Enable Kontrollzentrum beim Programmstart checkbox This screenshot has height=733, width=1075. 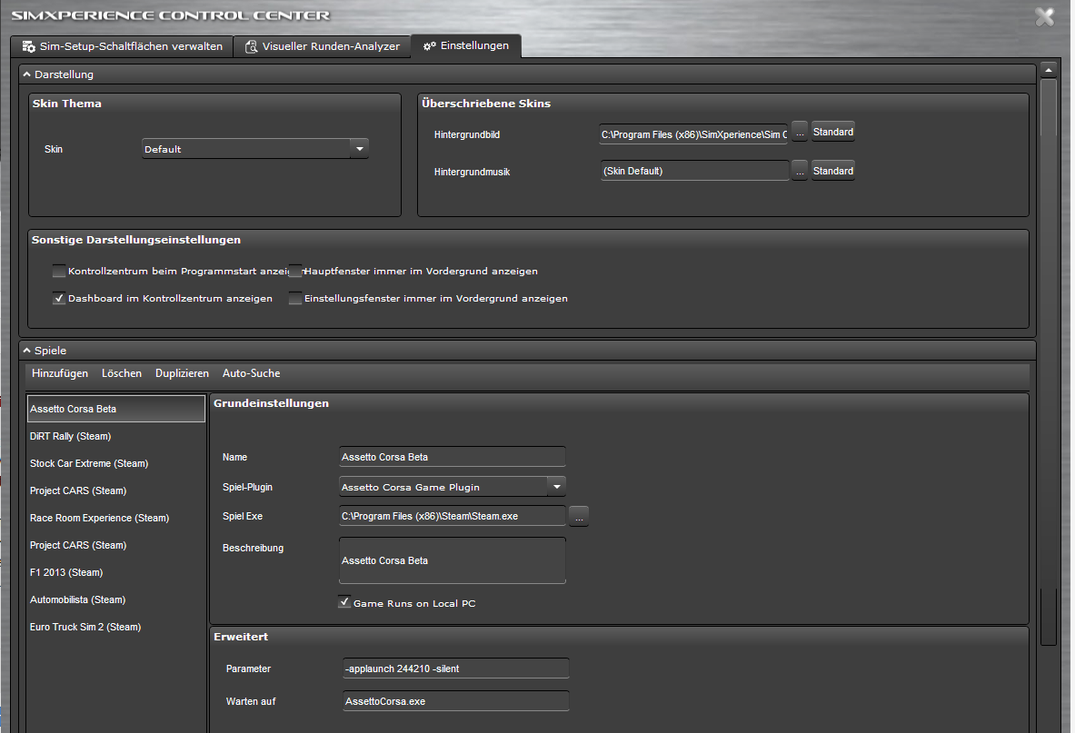point(59,272)
